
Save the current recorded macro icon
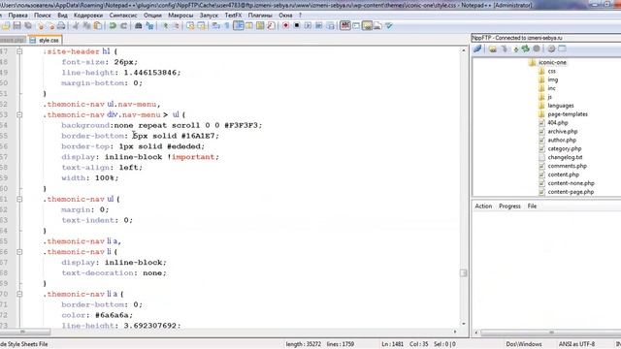point(330,26)
